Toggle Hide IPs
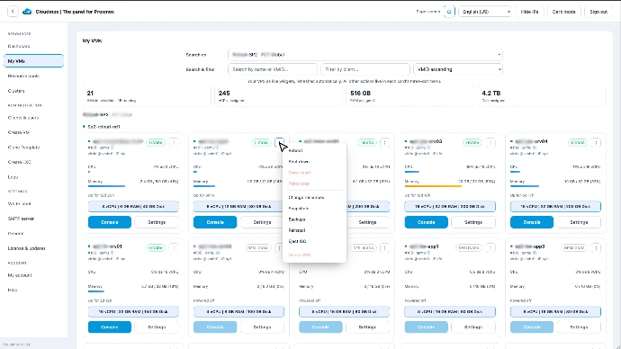The width and height of the screenshot is (621, 349). tap(529, 12)
